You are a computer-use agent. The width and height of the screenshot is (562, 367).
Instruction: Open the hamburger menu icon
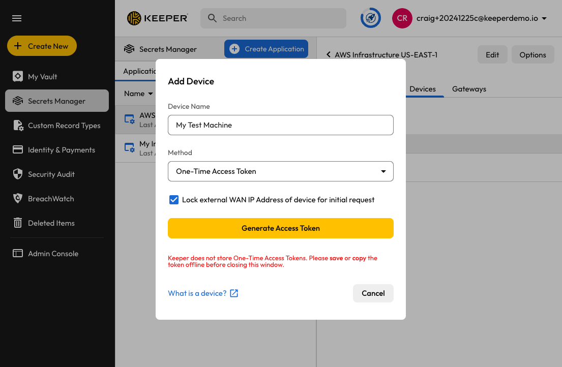[17, 18]
